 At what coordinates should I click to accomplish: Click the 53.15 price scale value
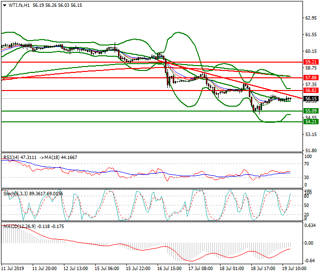pos(311,135)
